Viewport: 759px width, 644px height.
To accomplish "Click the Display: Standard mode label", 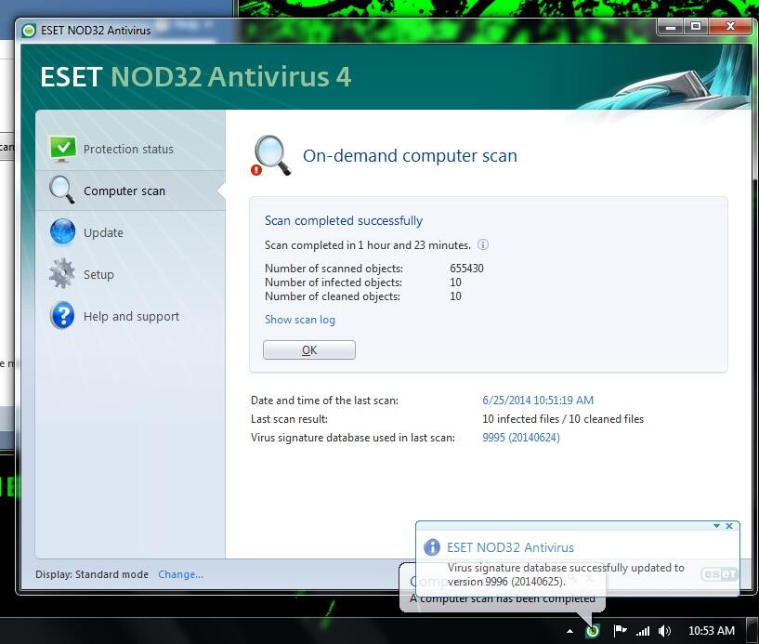I will tap(92, 574).
